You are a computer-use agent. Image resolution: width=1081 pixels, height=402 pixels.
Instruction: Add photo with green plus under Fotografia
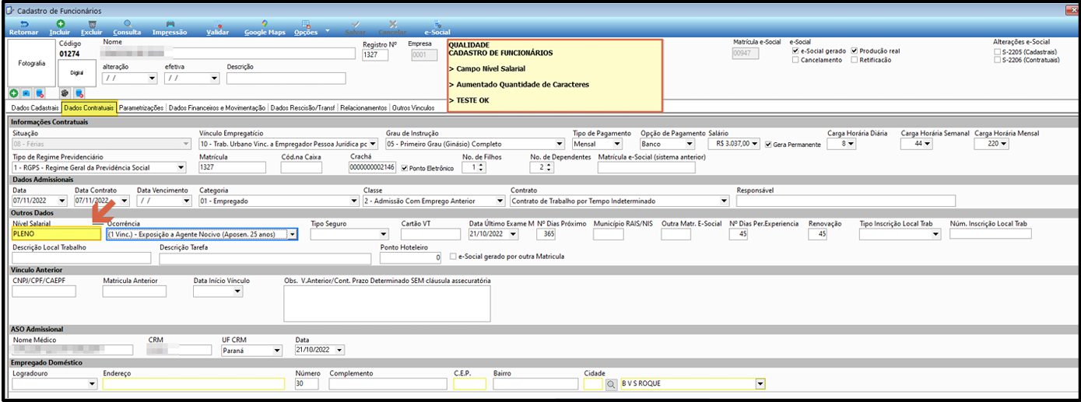(x=14, y=93)
